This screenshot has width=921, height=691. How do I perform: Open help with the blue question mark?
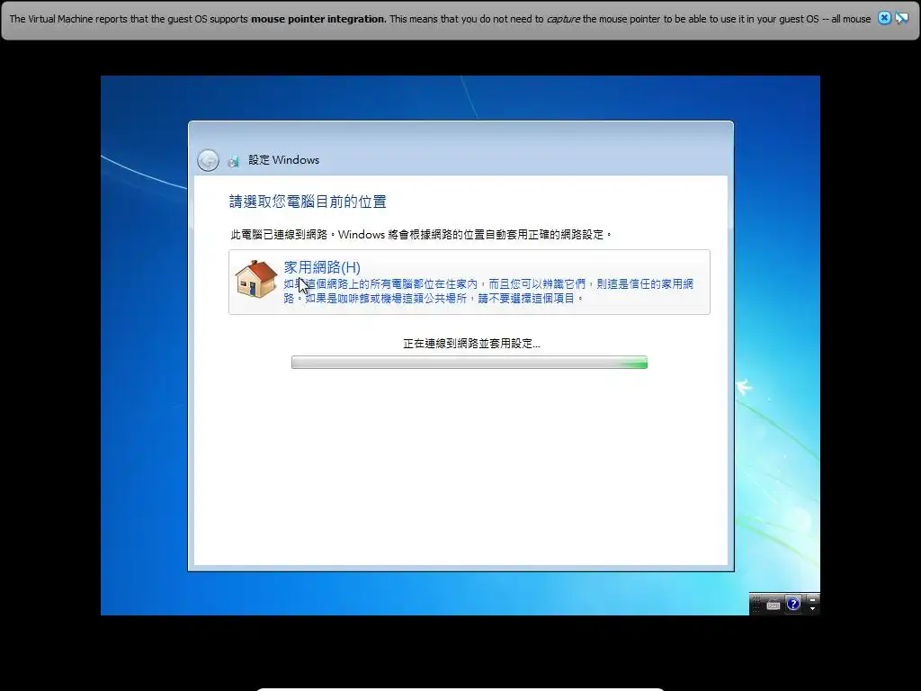pos(793,604)
